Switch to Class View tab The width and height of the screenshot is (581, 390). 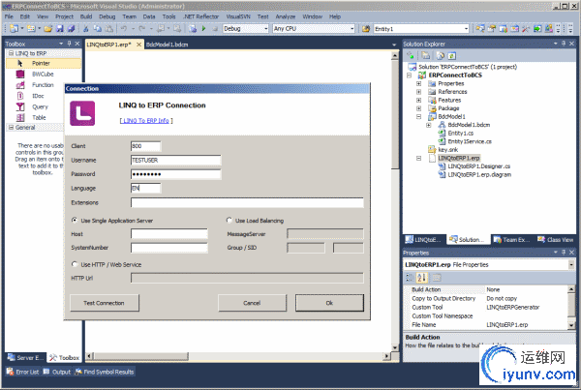(x=556, y=240)
